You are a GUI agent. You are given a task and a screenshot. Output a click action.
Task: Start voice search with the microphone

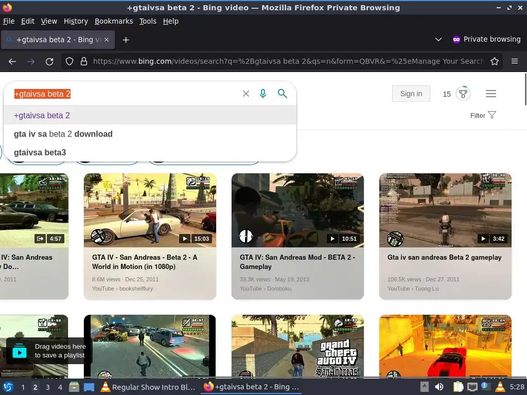(x=263, y=94)
